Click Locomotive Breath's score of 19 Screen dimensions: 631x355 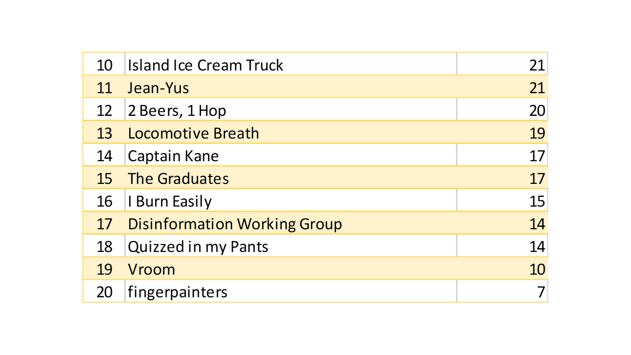tap(537, 133)
